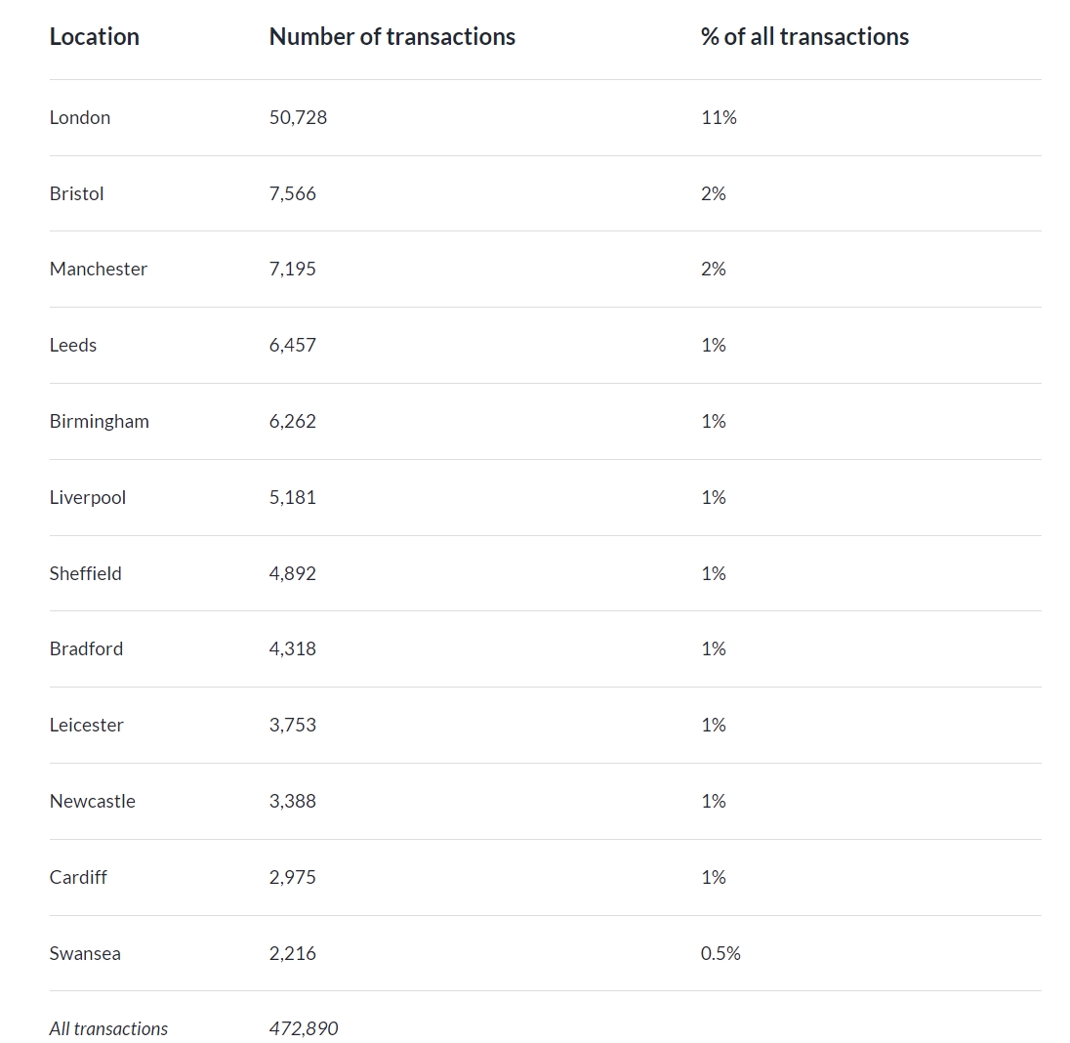1070x1043 pixels.
Task: Click Swansea's 0.5% percentage cell
Action: coord(720,953)
